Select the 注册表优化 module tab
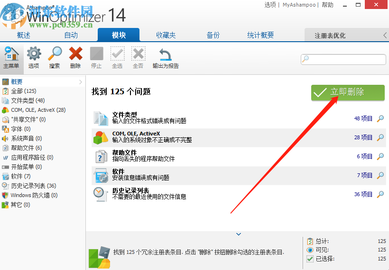389x270 pixels. (330, 36)
